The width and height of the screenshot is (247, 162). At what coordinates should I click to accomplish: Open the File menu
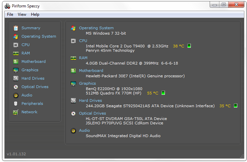point(10,14)
